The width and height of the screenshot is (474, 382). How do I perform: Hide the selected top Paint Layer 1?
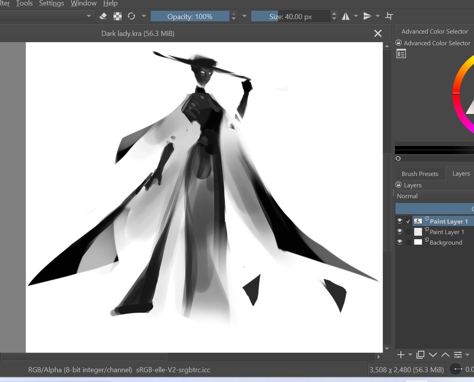point(400,221)
